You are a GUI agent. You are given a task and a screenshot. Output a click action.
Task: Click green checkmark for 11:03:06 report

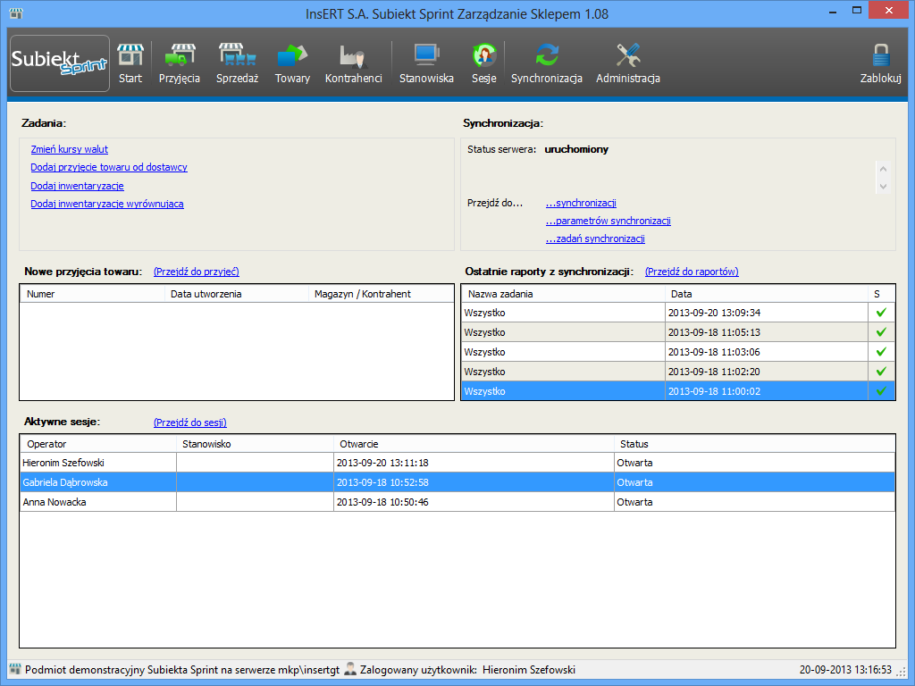(x=881, y=352)
